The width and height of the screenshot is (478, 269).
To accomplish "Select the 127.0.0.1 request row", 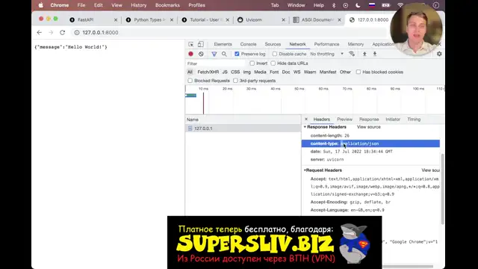I will pos(243,129).
